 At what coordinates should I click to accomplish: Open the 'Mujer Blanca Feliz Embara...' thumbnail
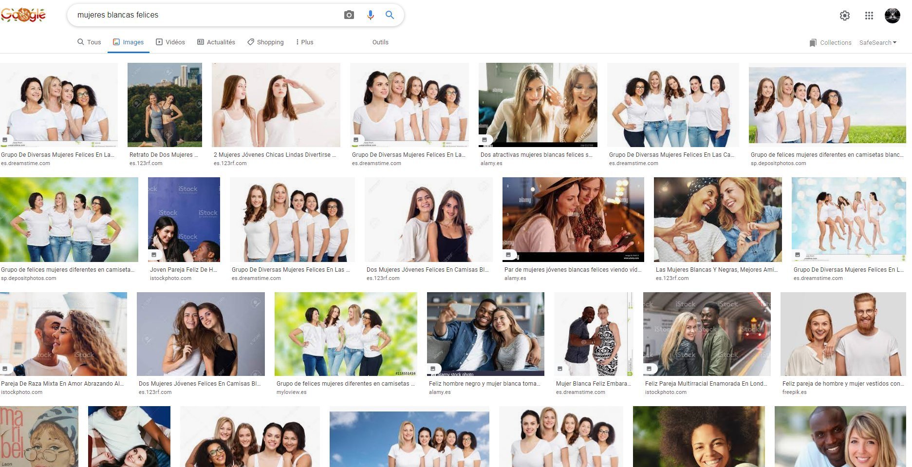(x=594, y=334)
